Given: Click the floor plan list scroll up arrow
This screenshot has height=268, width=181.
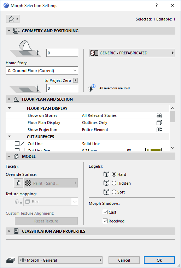Looking at the screenshot, I should [x=172, y=108].
